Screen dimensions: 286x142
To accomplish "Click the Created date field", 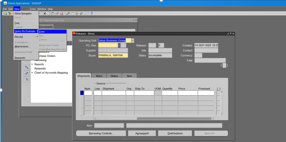I will point(206,45).
